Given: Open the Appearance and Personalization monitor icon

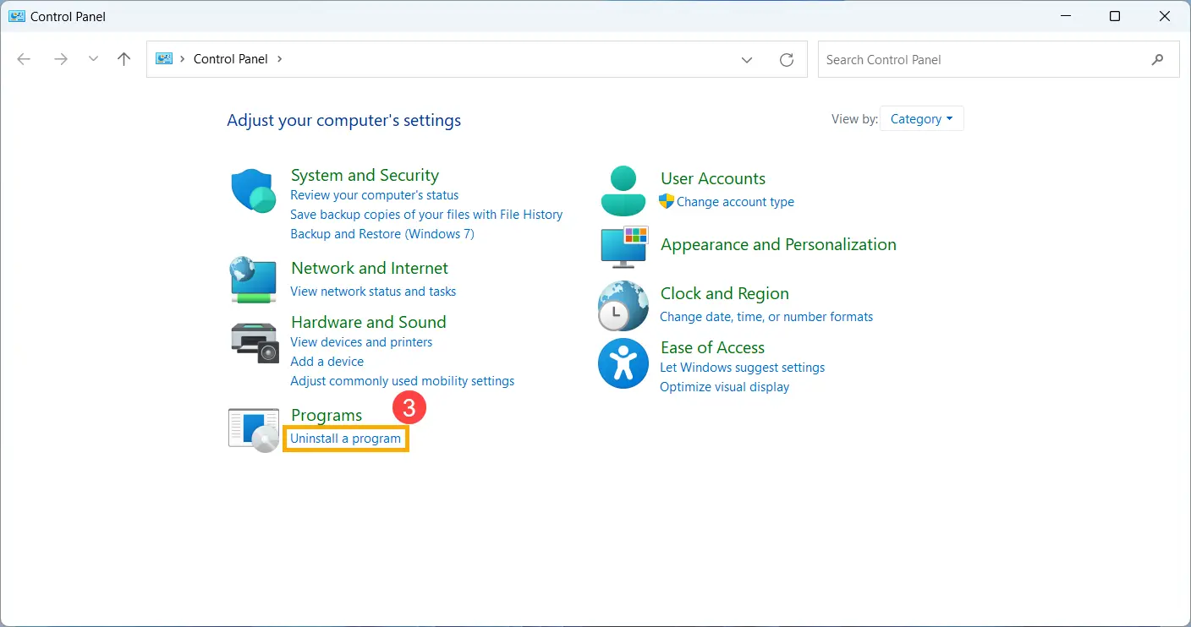Looking at the screenshot, I should click(623, 246).
